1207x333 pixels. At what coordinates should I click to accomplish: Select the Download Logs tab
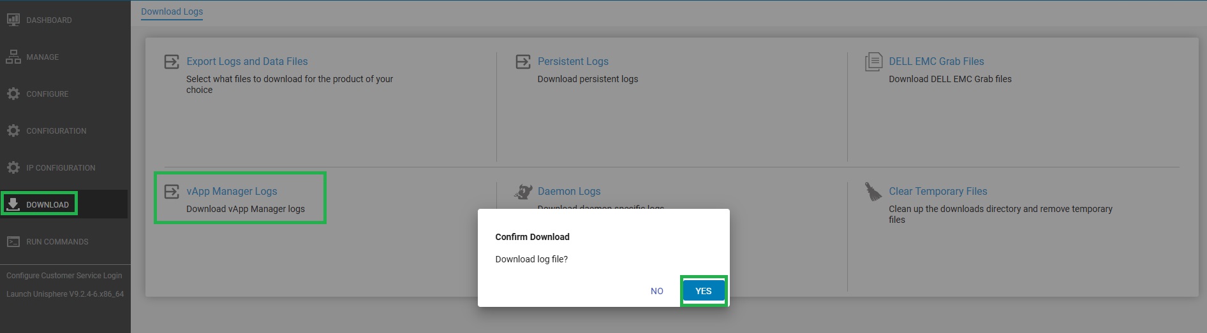[172, 11]
